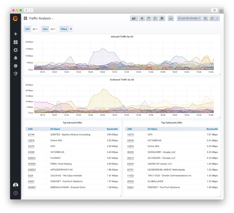Click the Add panel toolbar icon
This screenshot has width=234, height=213.
coord(134,18)
